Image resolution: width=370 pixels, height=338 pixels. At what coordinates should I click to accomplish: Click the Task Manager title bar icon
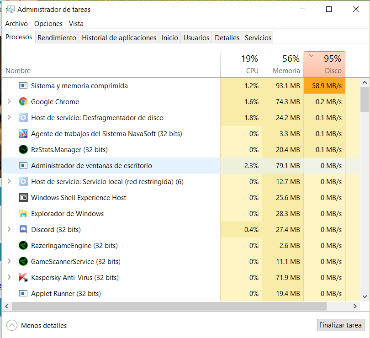10,10
